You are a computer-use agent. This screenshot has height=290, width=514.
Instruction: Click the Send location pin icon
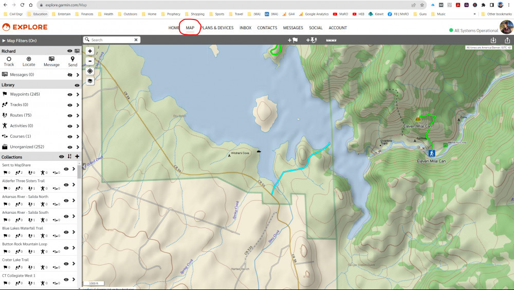coord(72,59)
